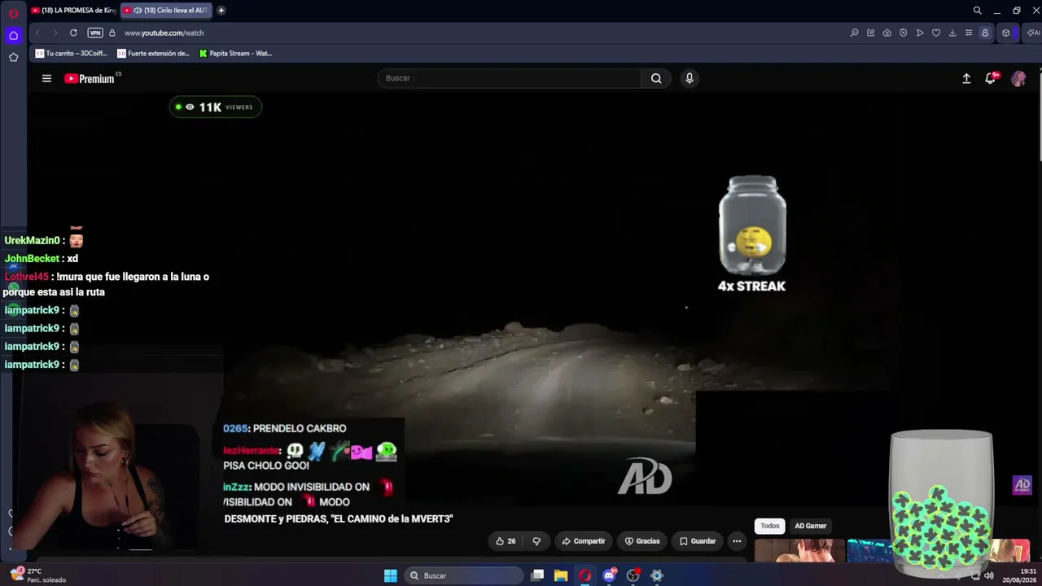Save the video with Guardar
Image resolution: width=1042 pixels, height=586 pixels.
pyautogui.click(x=698, y=541)
